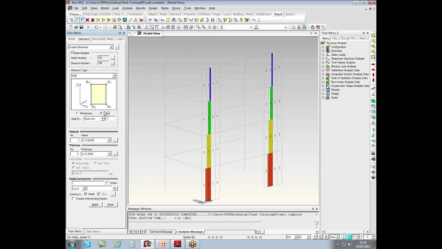Screen dimensions: 442x249
Task: Open the Create Elements dropdown
Action: [x=111, y=47]
